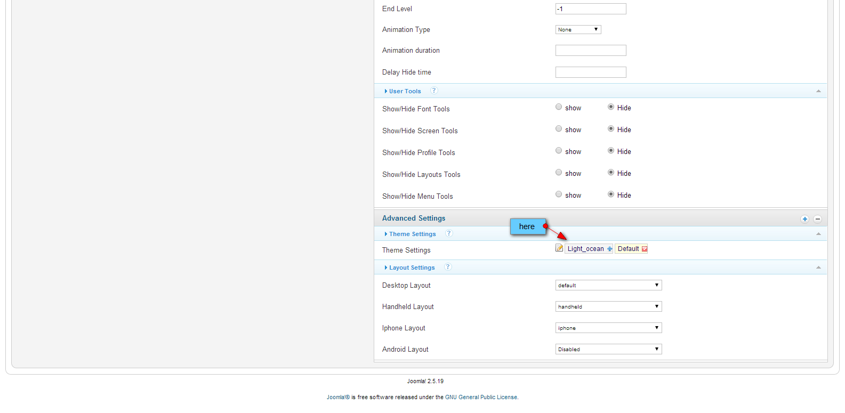
Task: Open the Android Layout dropdown
Action: coord(609,350)
